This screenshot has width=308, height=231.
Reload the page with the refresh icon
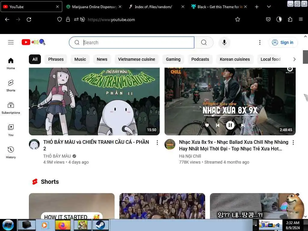pyautogui.click(x=29, y=20)
